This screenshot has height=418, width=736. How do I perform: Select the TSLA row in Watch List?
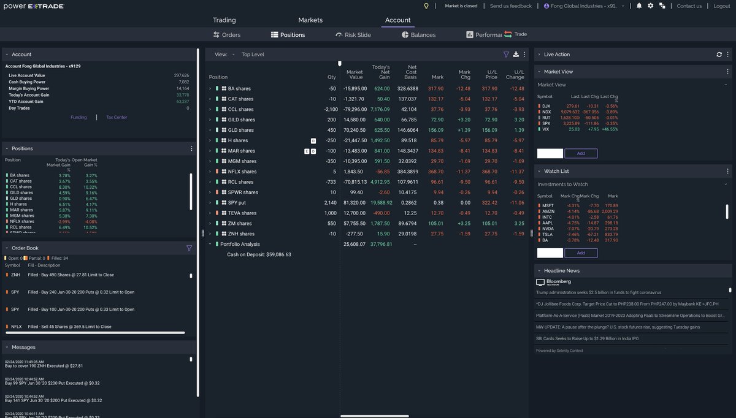578,234
